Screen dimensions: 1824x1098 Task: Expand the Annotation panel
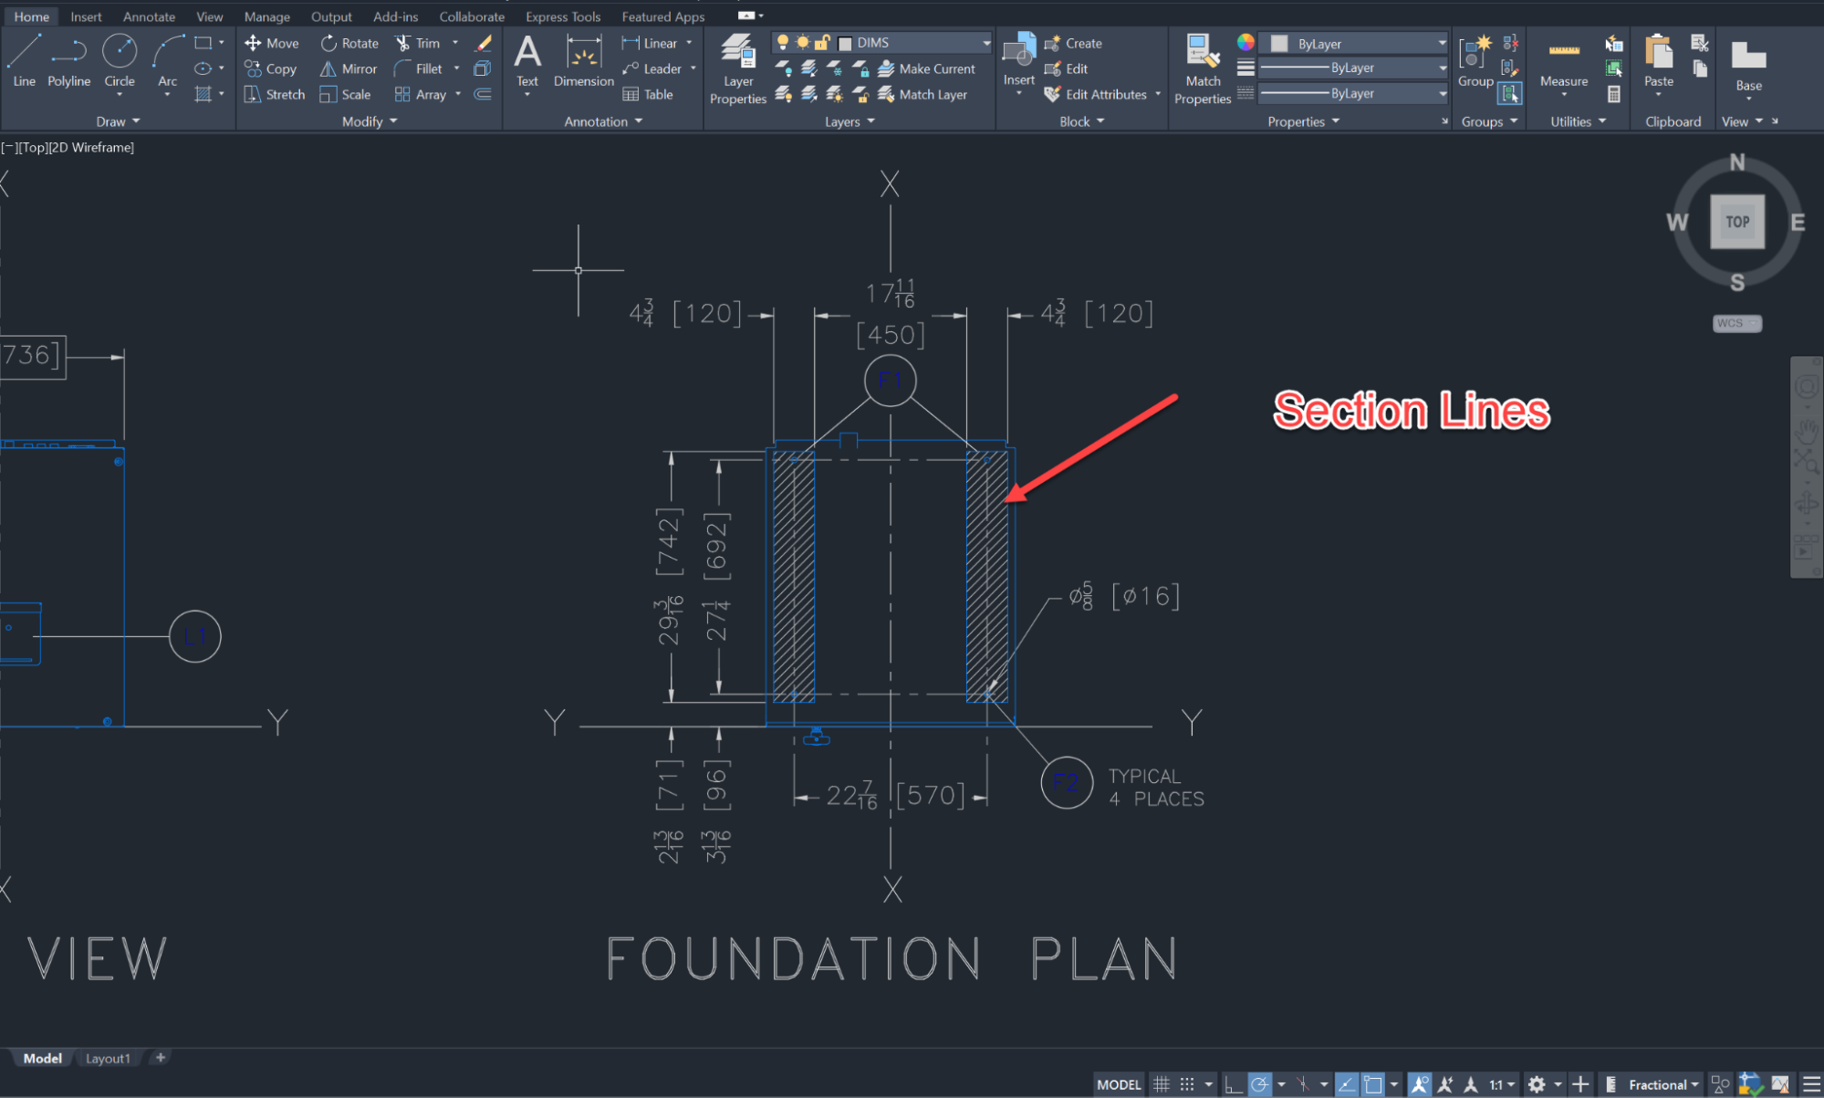tap(603, 121)
